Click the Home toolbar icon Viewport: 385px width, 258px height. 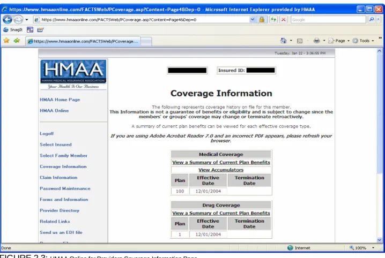pos(284,41)
